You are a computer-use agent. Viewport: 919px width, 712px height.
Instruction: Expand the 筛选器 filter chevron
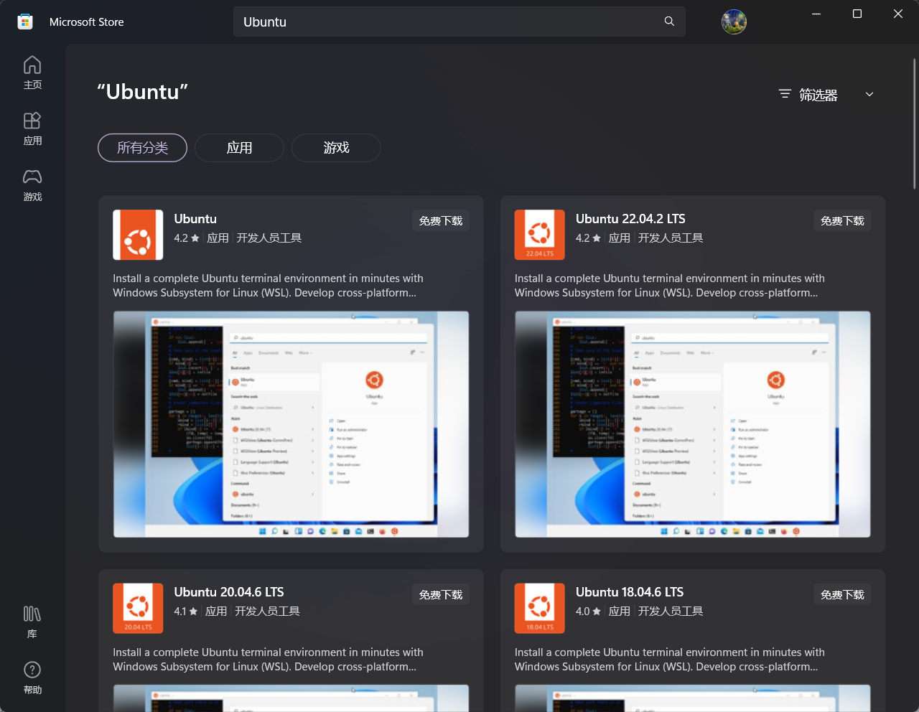coord(869,95)
